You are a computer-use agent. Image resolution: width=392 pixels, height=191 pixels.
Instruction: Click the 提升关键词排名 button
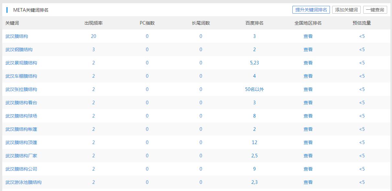point(311,10)
